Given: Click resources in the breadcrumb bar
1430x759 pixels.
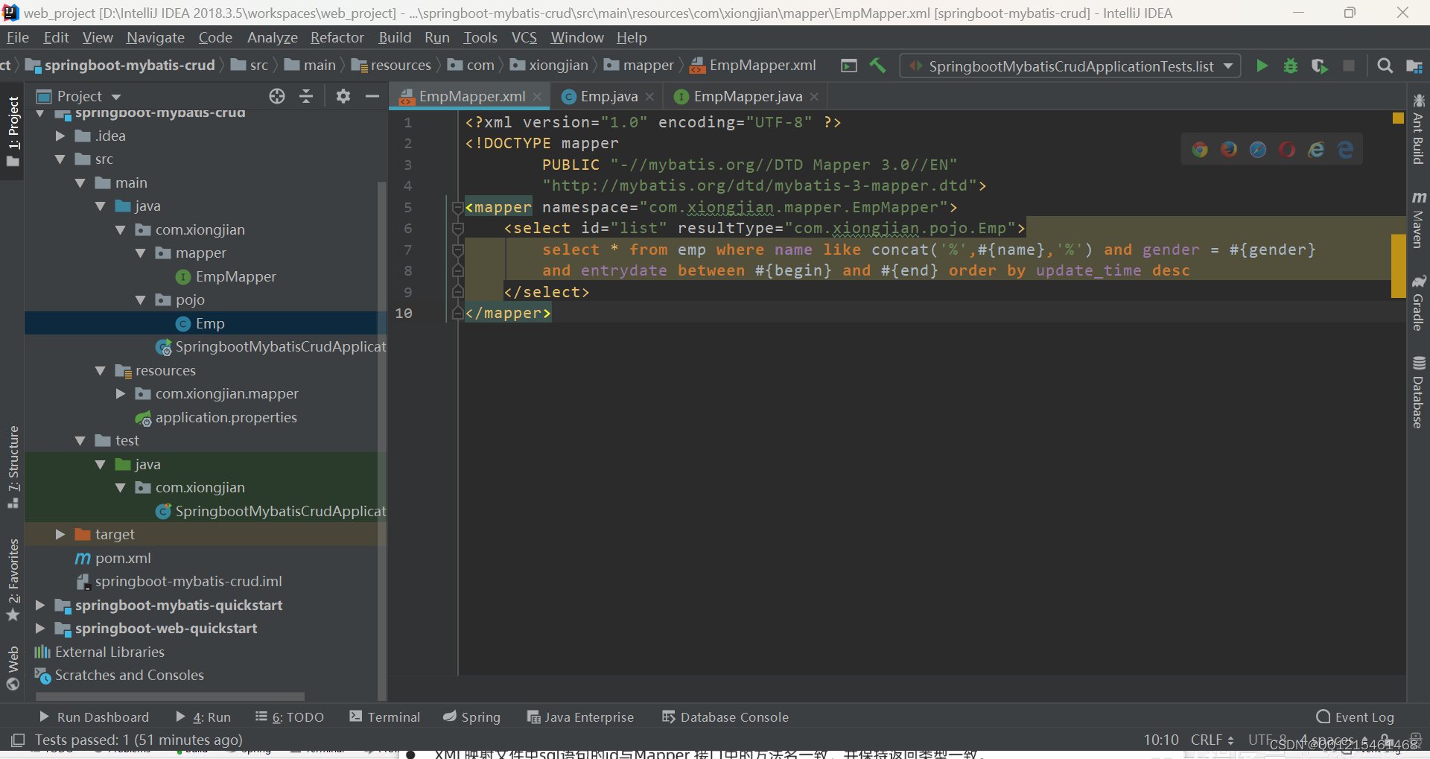Looking at the screenshot, I should pyautogui.click(x=392, y=66).
